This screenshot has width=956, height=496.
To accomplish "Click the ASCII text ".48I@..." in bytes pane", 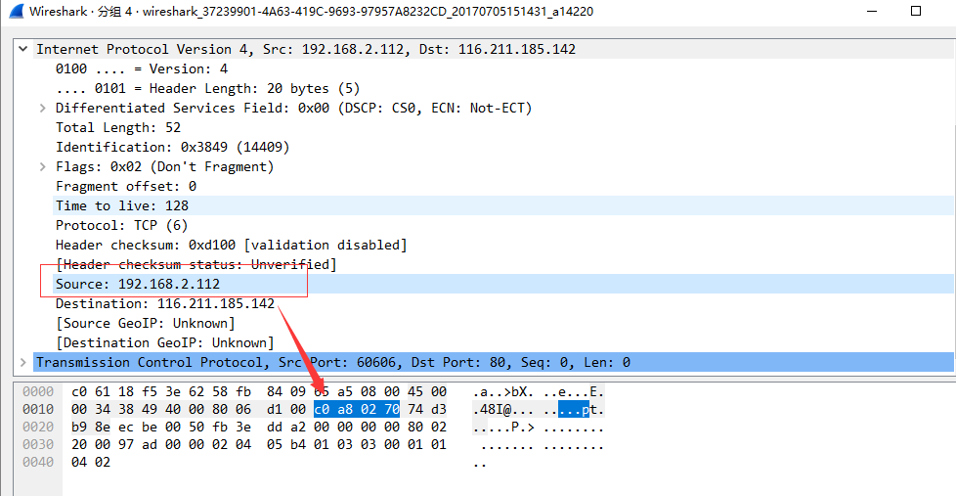I will 503,409.
